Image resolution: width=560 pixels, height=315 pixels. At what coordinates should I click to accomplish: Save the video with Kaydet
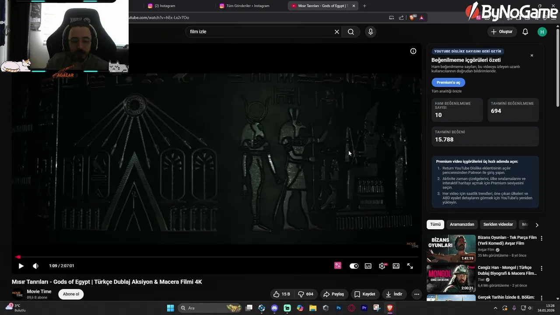coord(364,294)
